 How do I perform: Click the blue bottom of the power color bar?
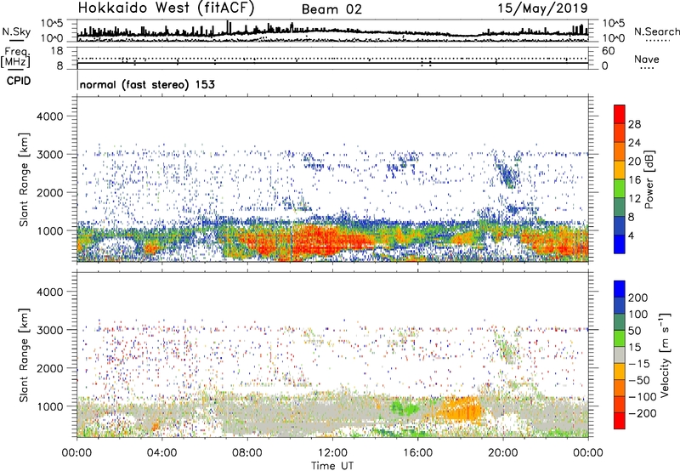pyautogui.click(x=620, y=244)
